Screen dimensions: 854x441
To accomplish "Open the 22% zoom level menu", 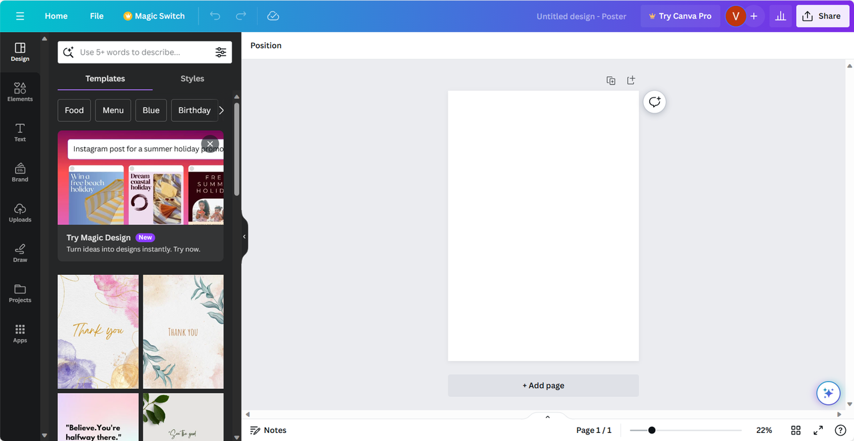I will [x=764, y=430].
